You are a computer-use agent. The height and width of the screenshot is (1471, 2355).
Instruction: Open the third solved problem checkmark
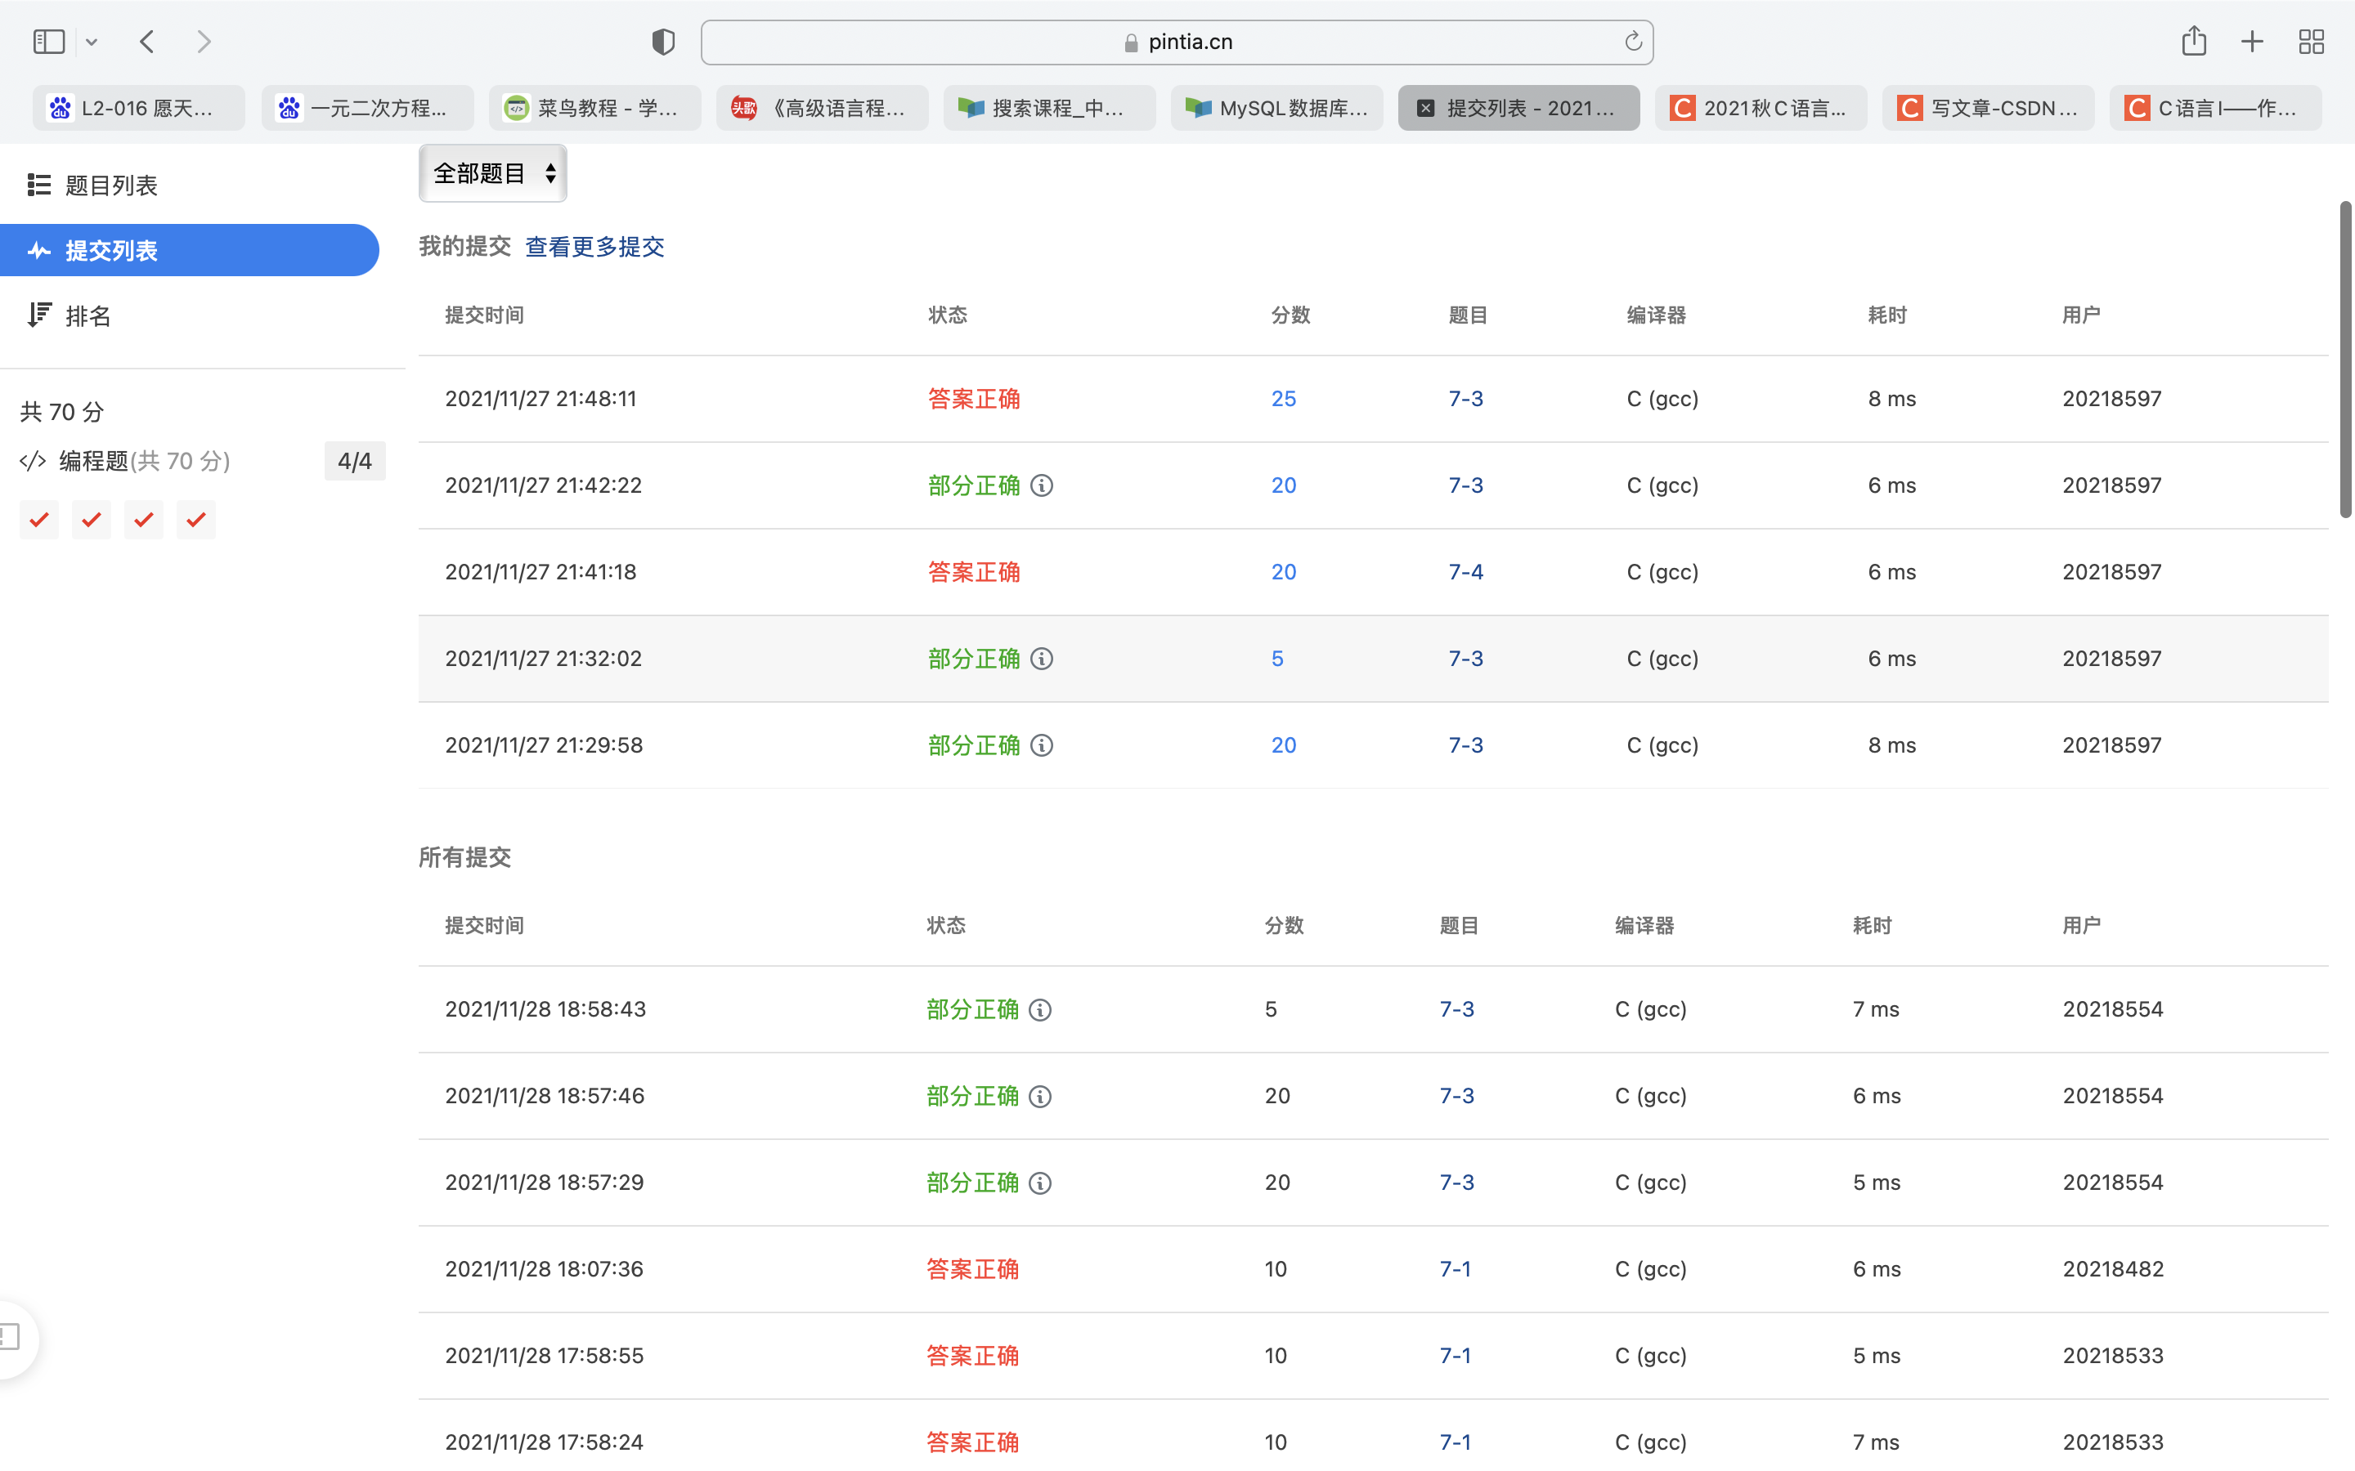coord(144,520)
